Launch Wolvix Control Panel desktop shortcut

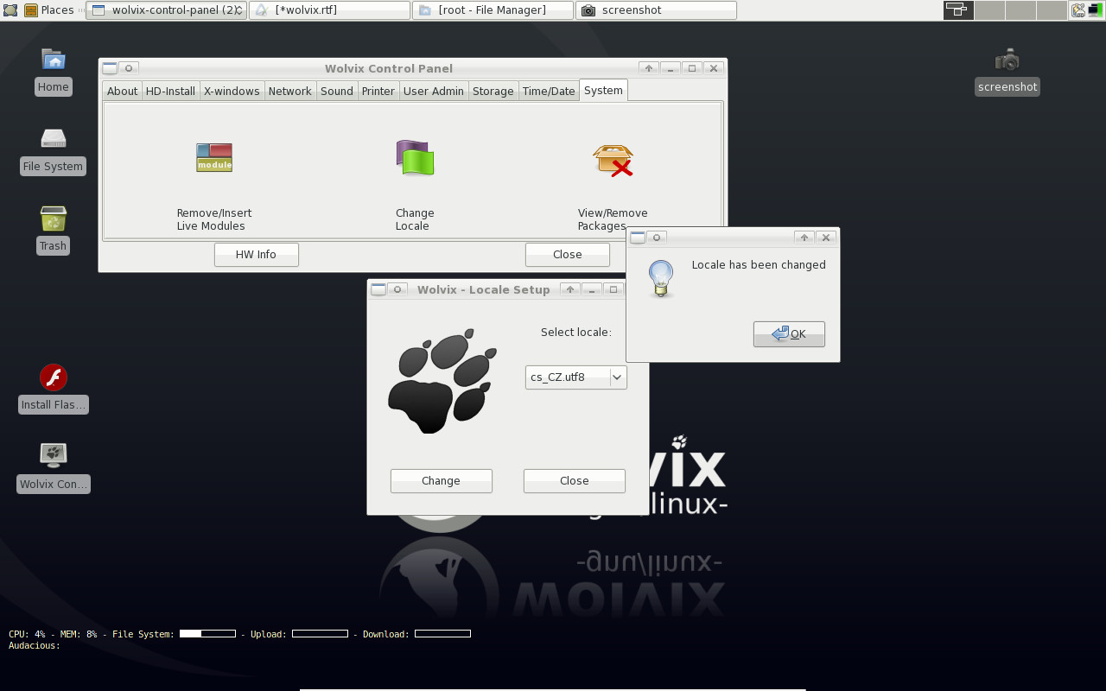[x=54, y=455]
